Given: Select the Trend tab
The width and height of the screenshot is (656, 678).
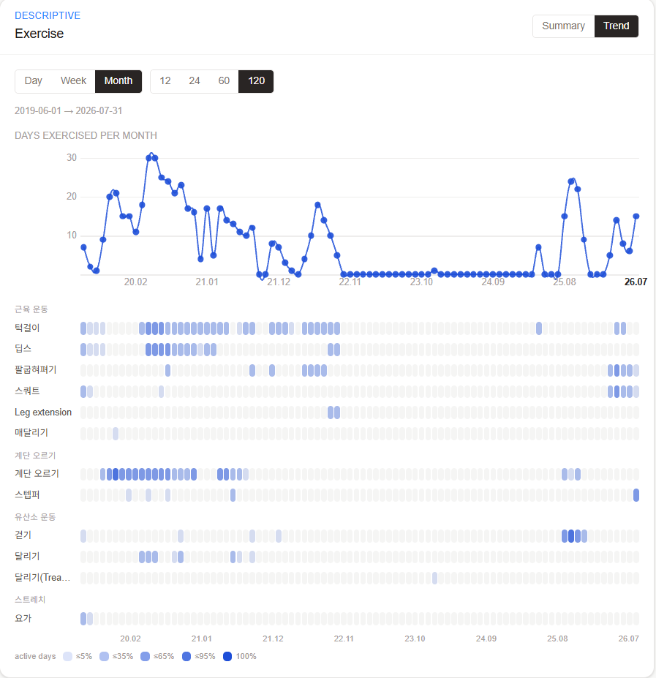Looking at the screenshot, I should pyautogui.click(x=617, y=26).
